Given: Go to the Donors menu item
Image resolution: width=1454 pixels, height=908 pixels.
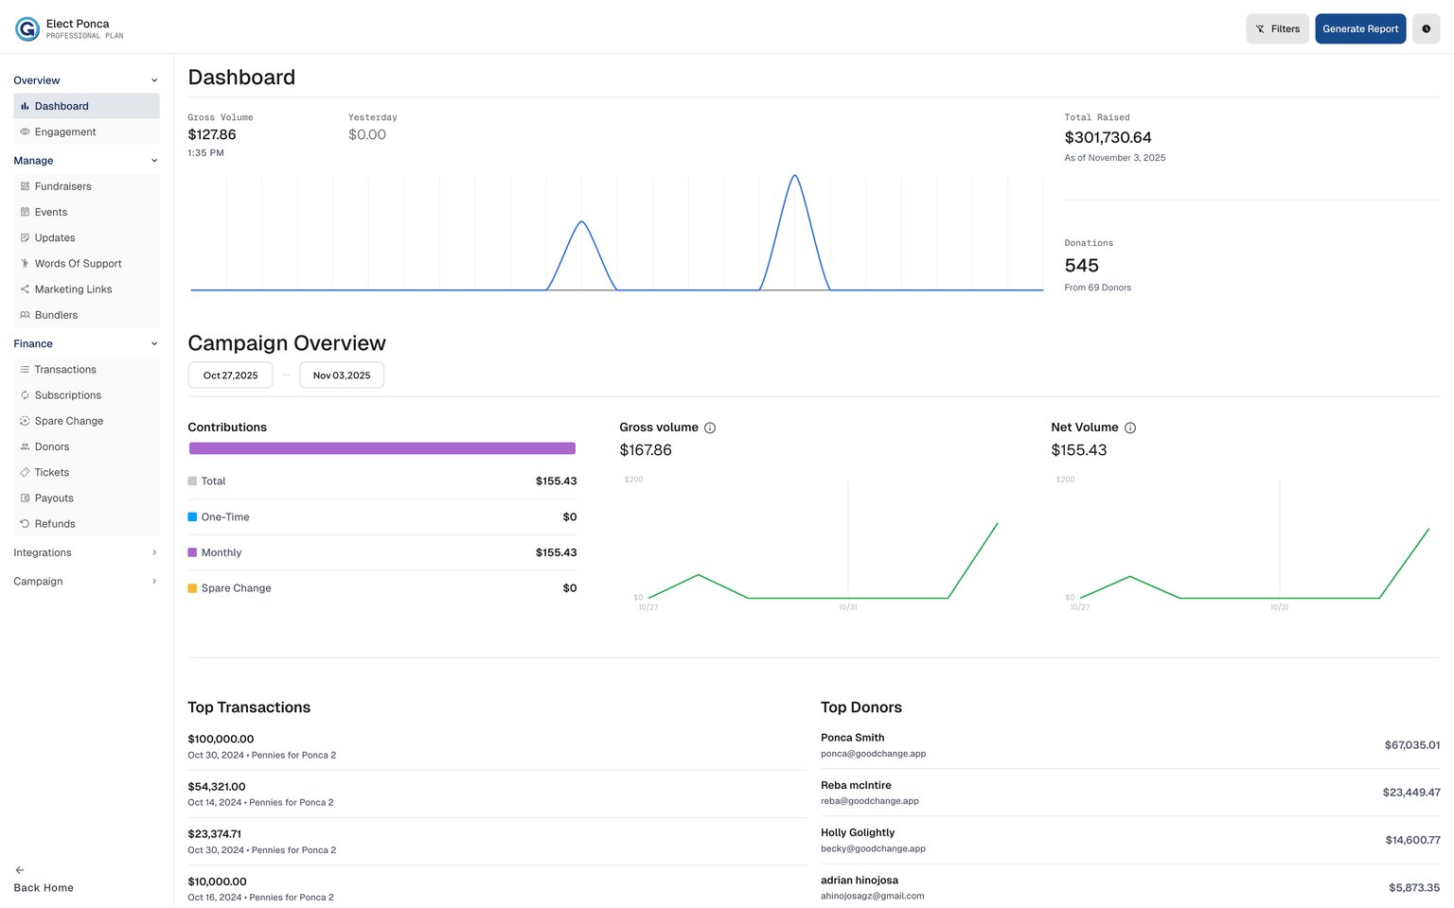Looking at the screenshot, I should pos(52,446).
